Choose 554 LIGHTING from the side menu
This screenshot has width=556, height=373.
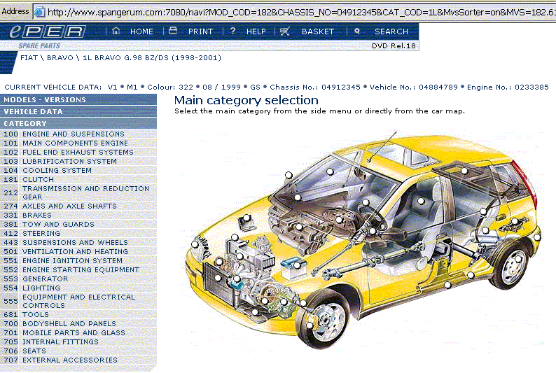[x=41, y=288]
